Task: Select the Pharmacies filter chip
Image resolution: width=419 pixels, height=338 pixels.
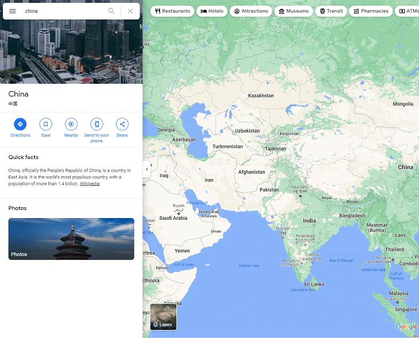Action: 371,11
